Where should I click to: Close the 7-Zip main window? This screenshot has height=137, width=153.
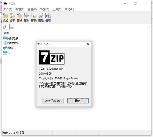146,4
